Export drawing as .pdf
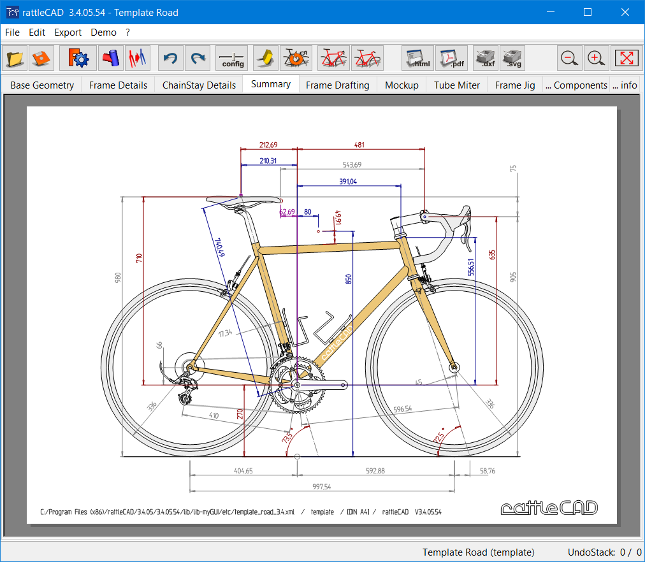 (x=451, y=58)
